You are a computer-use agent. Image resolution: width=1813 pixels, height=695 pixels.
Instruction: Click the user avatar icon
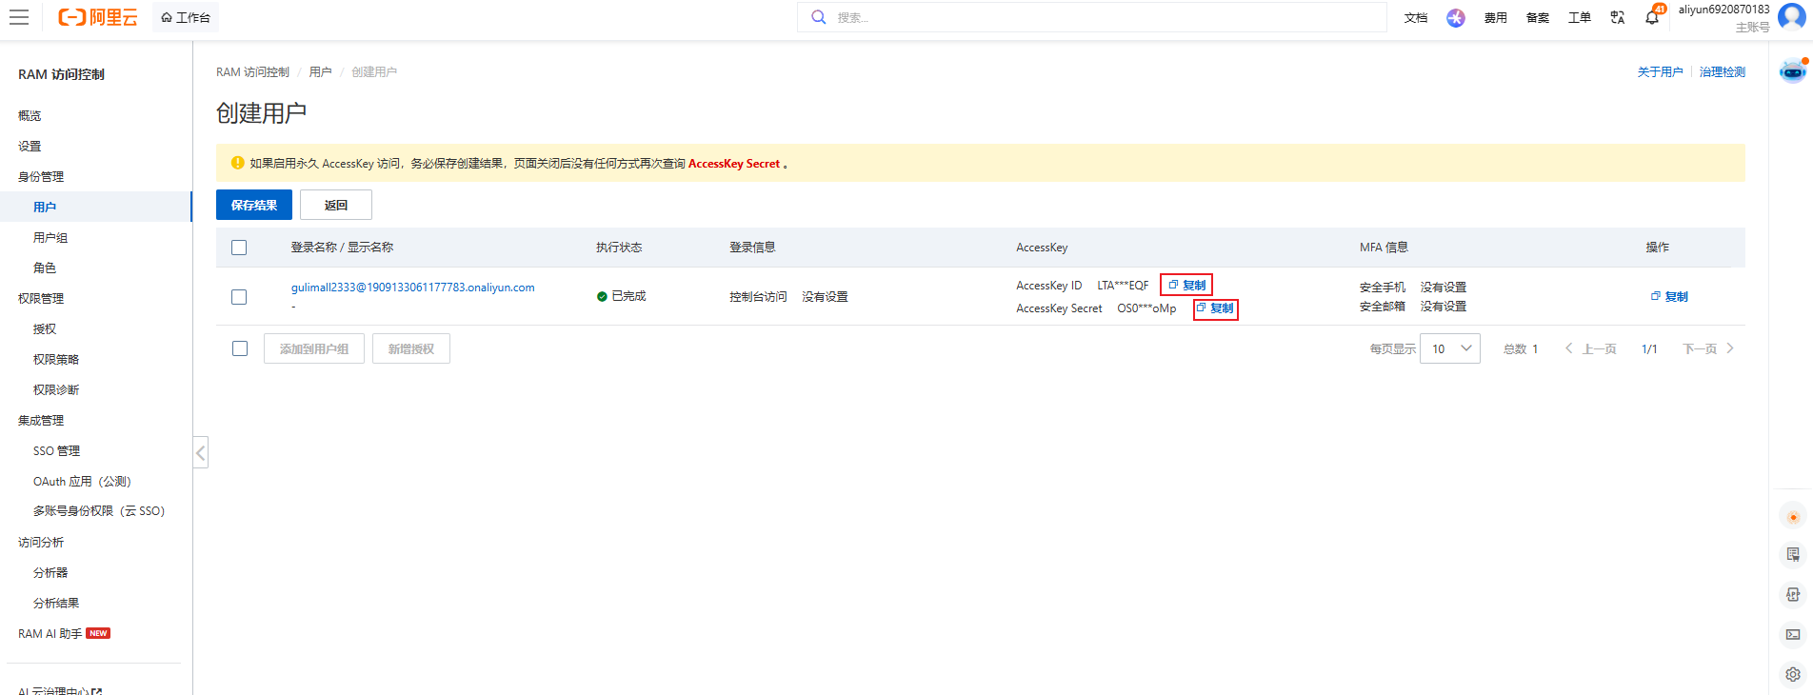click(1791, 17)
